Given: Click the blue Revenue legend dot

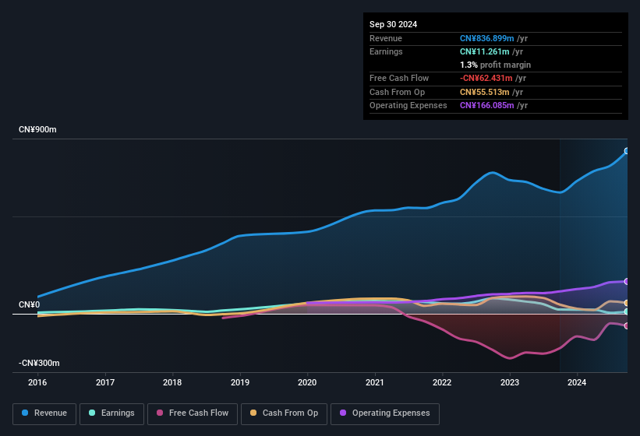Looking at the screenshot, I should point(26,413).
